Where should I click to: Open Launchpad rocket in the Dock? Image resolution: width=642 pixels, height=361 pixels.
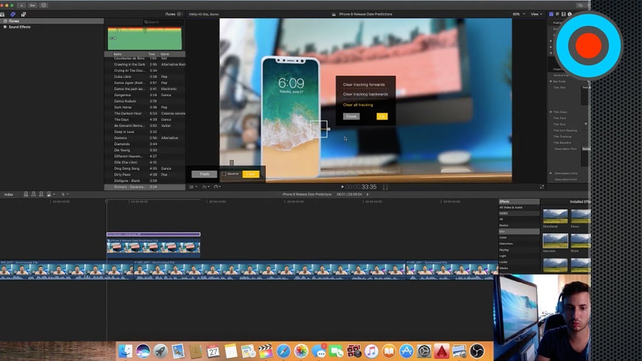tap(160, 351)
